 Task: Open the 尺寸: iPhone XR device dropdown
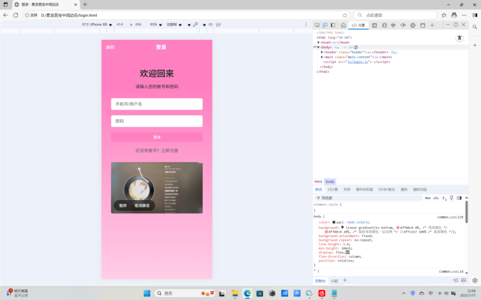point(97,24)
